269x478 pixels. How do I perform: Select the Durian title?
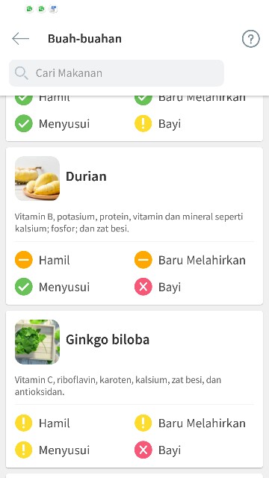click(87, 176)
